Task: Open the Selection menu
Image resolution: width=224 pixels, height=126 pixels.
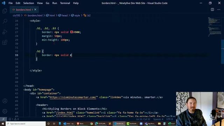Action: click(x=29, y=3)
